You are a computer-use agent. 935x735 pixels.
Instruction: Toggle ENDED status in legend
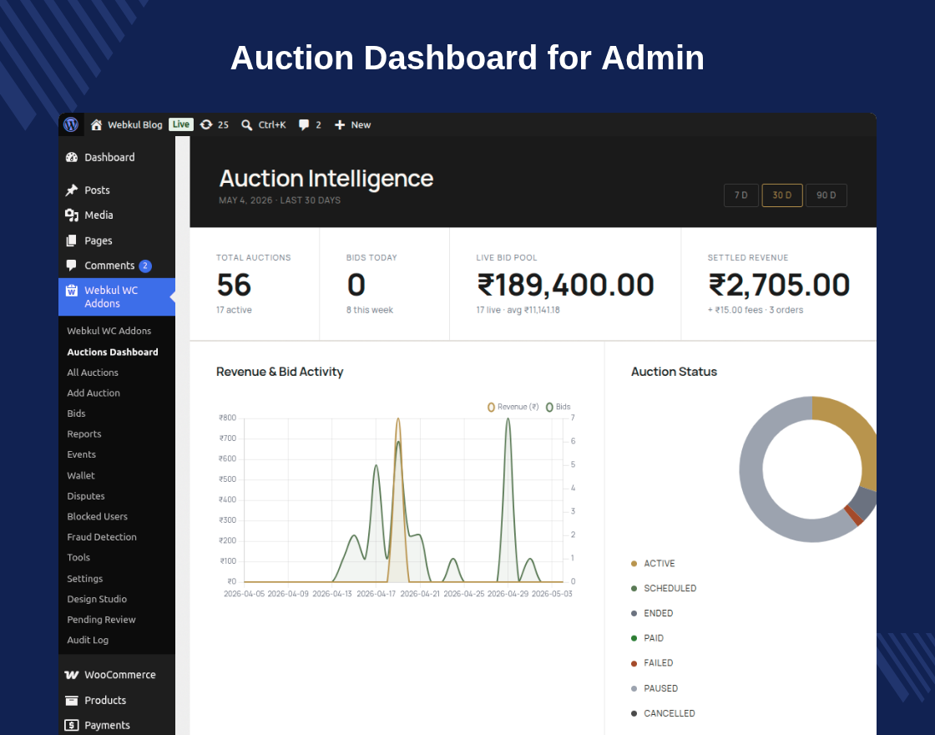pos(652,613)
